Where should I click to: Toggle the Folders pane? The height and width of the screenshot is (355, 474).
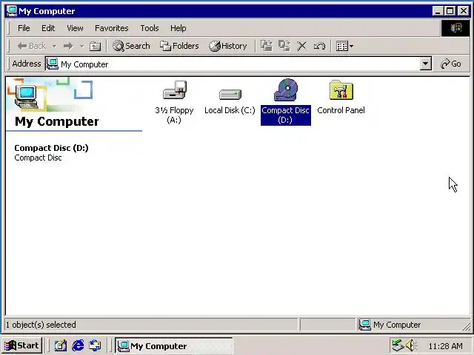click(x=179, y=46)
